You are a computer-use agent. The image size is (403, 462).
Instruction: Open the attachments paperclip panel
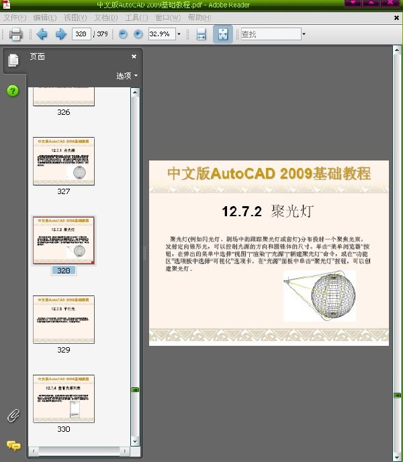13,416
